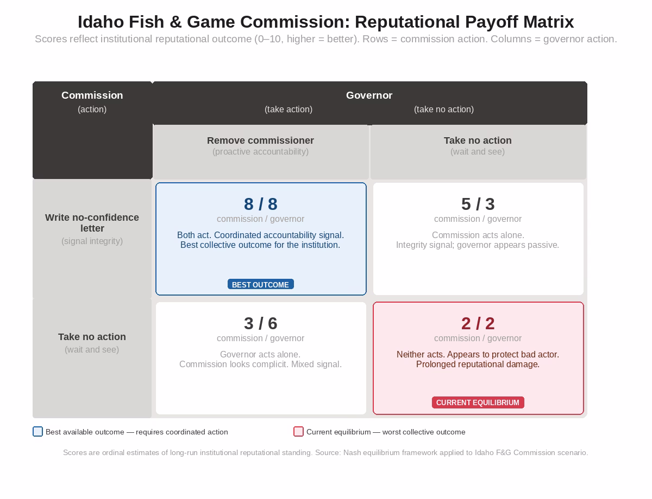Click the "Neither acts" description text
The width and height of the screenshot is (652, 499).
coord(478,359)
